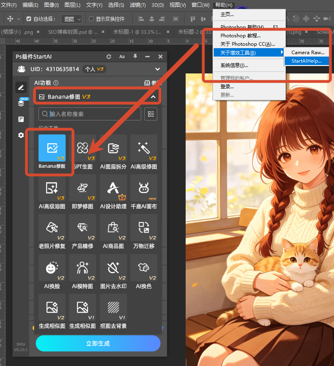Click 关于 Photoshop CC(A)... entry
Viewport: 334px width, 366px height.
coord(249,44)
